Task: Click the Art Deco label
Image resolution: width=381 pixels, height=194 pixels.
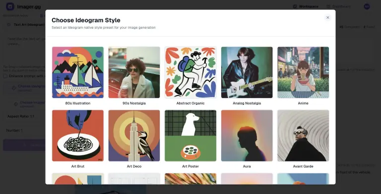Action: coord(134,166)
